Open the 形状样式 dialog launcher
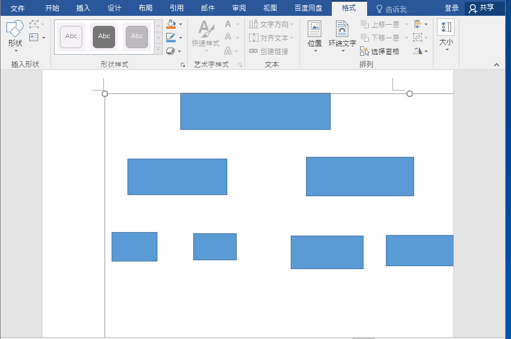The height and width of the screenshot is (339, 511). point(183,65)
